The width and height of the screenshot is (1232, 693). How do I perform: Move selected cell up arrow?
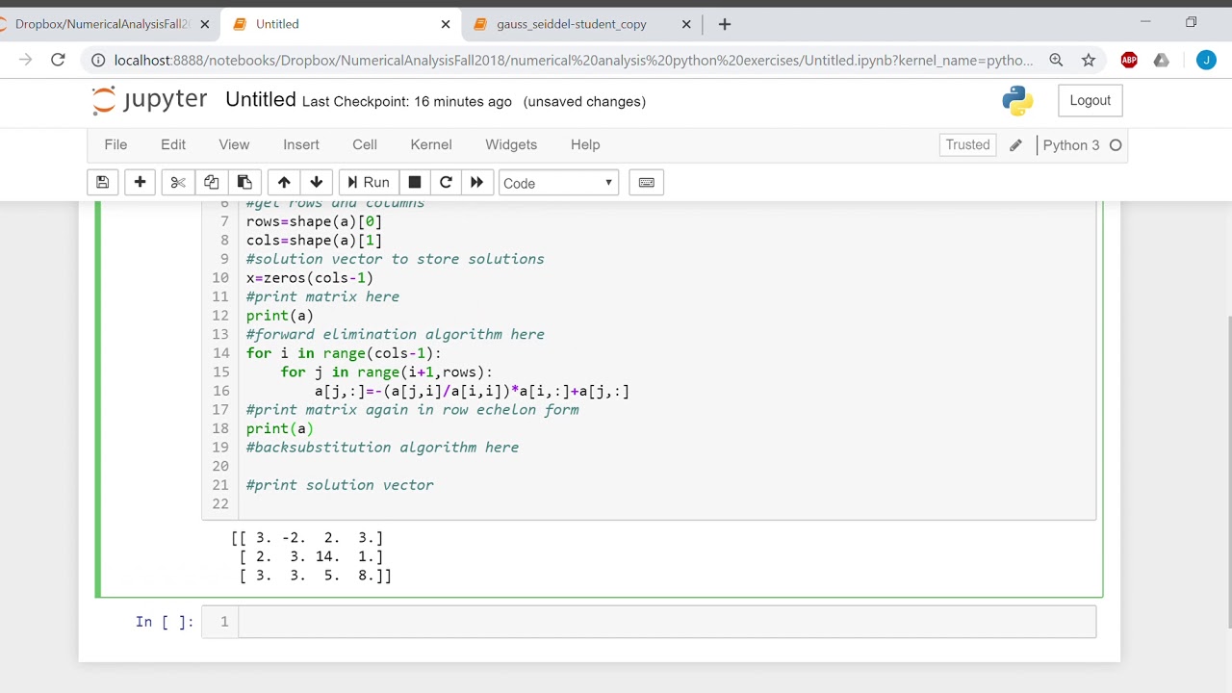click(284, 183)
